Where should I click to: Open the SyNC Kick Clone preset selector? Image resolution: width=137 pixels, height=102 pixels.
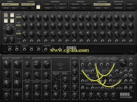pyautogui.click(x=102, y=4)
